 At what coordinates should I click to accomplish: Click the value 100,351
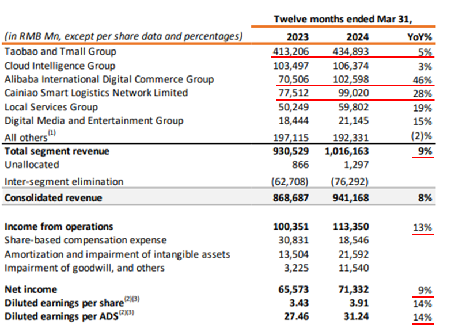point(291,227)
